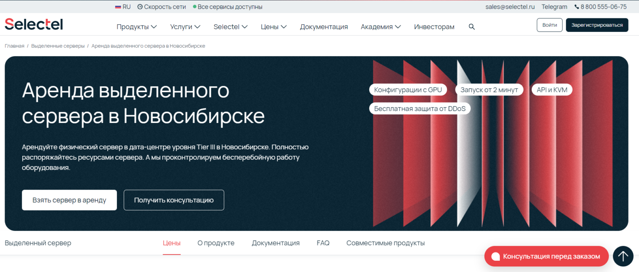Switch to the FAQ tab
Screen dimensions: 639x272
tap(323, 243)
